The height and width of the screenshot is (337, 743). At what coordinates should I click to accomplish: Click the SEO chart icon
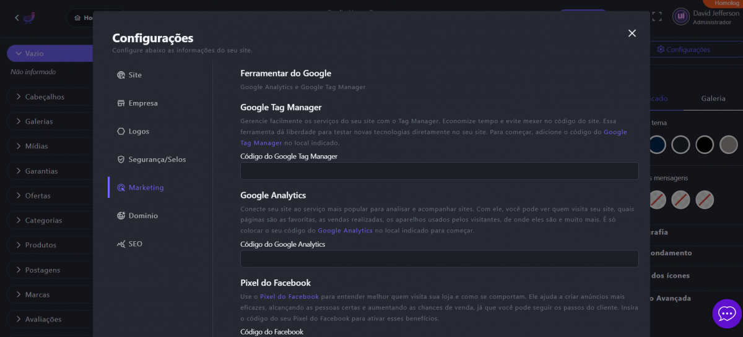121,244
